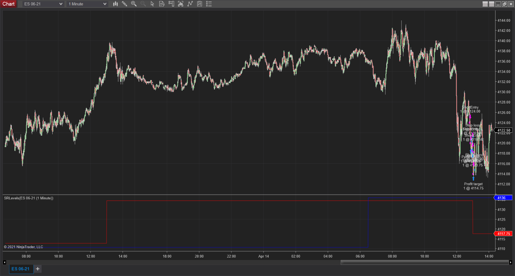Click the 4130.00 price axis label
515x276 pixels.
click(504, 92)
